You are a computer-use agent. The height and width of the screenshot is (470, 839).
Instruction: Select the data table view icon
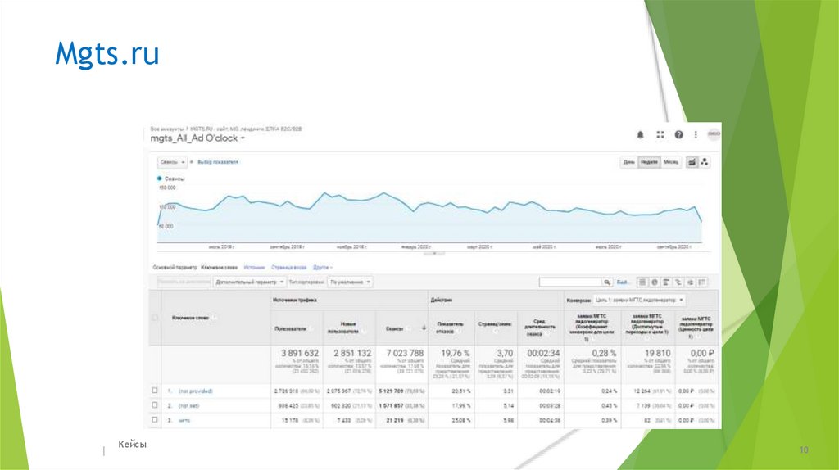pos(642,282)
